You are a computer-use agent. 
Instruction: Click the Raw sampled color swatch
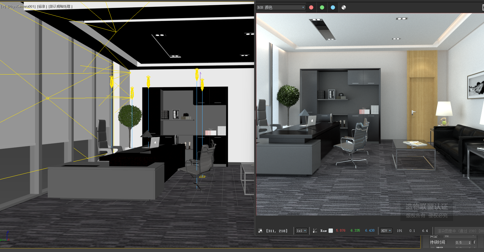click(x=331, y=231)
